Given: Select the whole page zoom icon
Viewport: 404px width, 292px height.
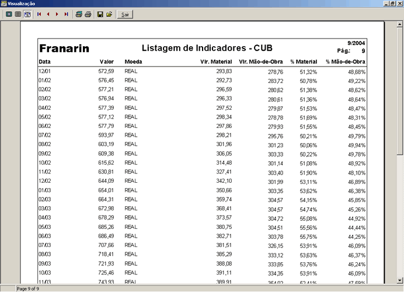Looking at the screenshot, I should pyautogui.click(x=9, y=14).
